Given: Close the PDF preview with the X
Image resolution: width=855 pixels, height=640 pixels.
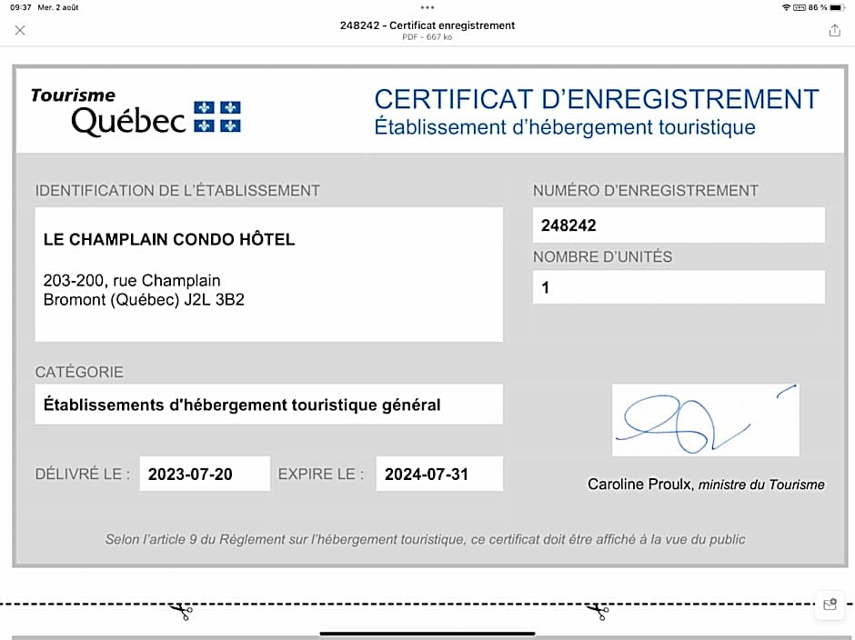Looking at the screenshot, I should point(20,31).
